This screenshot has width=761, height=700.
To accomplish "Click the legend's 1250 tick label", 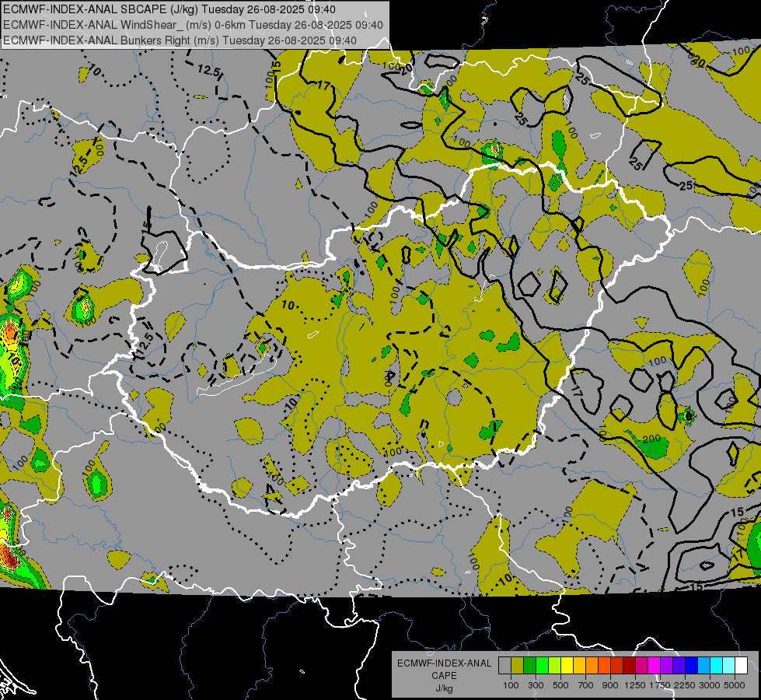I will coord(635,685).
